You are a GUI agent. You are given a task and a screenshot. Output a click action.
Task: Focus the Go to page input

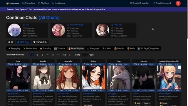pyautogui.click(x=85, y=55)
